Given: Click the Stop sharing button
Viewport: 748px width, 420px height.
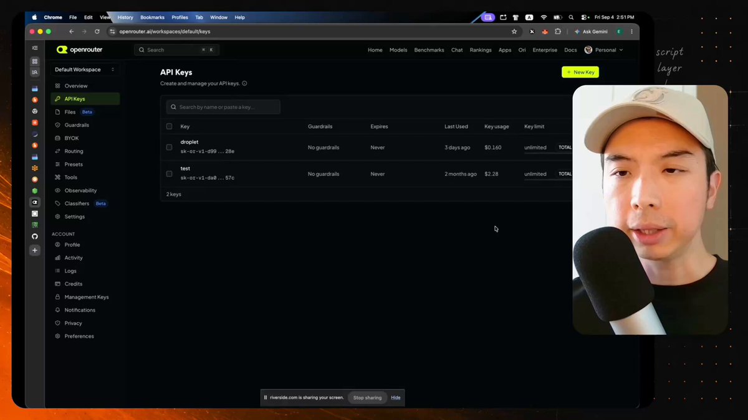Looking at the screenshot, I should (x=367, y=398).
